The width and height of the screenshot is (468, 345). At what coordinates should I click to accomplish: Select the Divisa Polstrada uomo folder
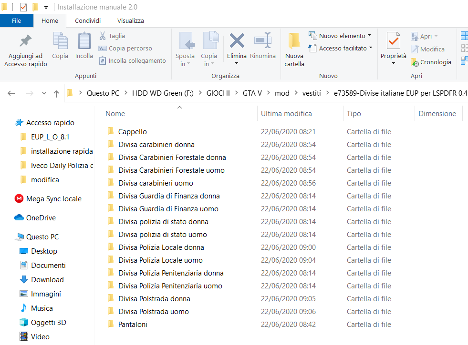(x=153, y=312)
